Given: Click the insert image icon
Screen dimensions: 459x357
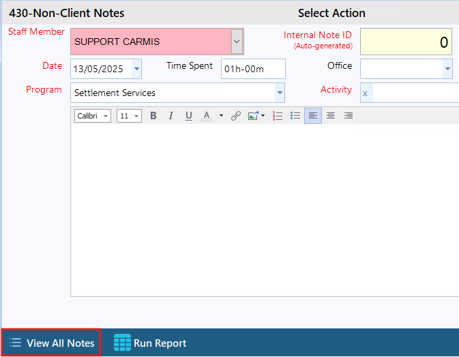Looking at the screenshot, I should pyautogui.click(x=254, y=116).
